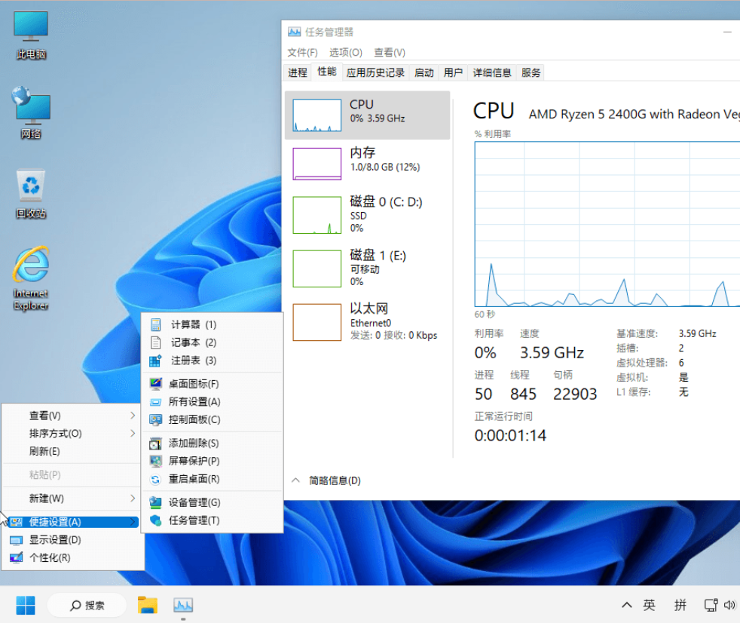Screen dimensions: 740x623
Task: Open 设备管理(G) from the submenu
Action: [x=213, y=502]
